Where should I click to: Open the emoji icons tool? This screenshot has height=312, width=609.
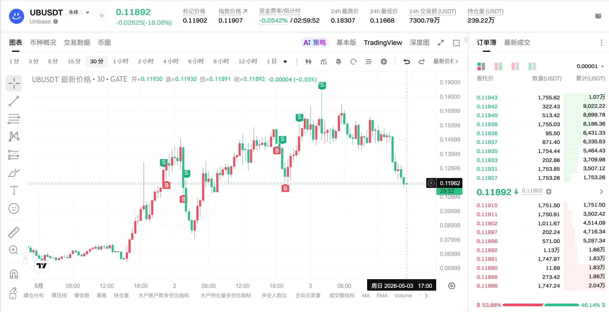[14, 208]
